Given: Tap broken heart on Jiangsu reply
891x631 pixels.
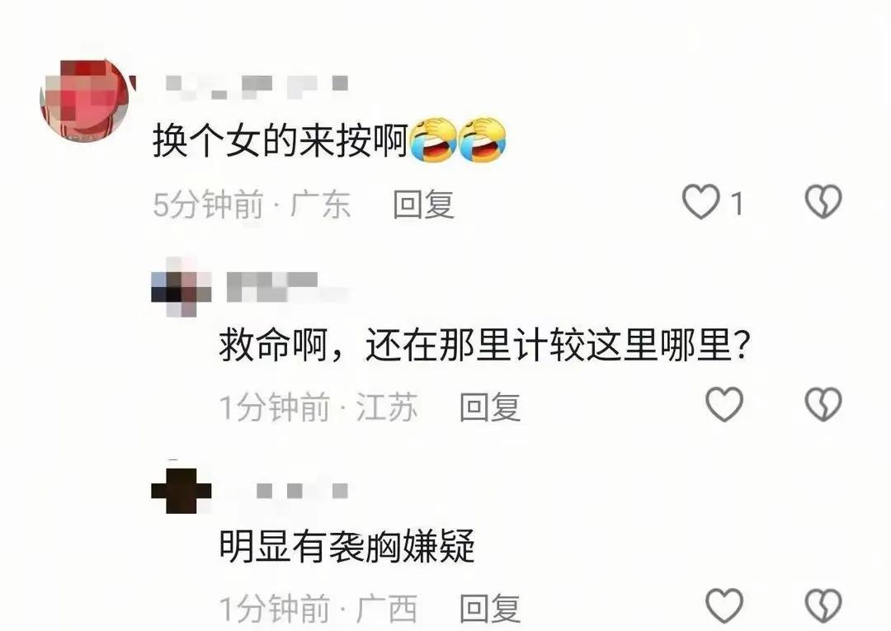Looking at the screenshot, I should (823, 404).
